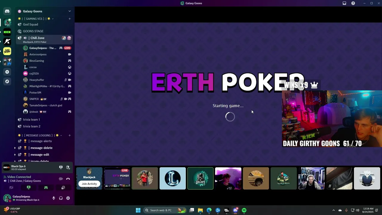Select GalaxySnipess live stream user row
The height and width of the screenshot is (215, 382).
coord(47,48)
